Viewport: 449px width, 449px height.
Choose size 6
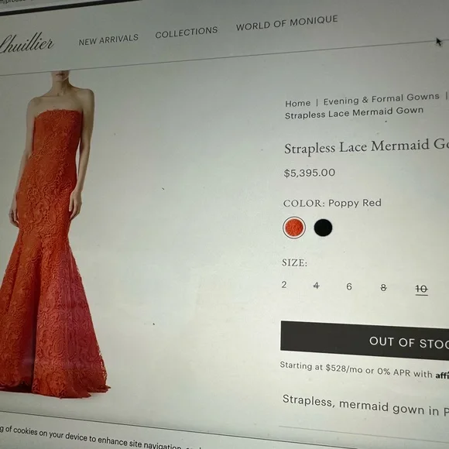tap(349, 286)
